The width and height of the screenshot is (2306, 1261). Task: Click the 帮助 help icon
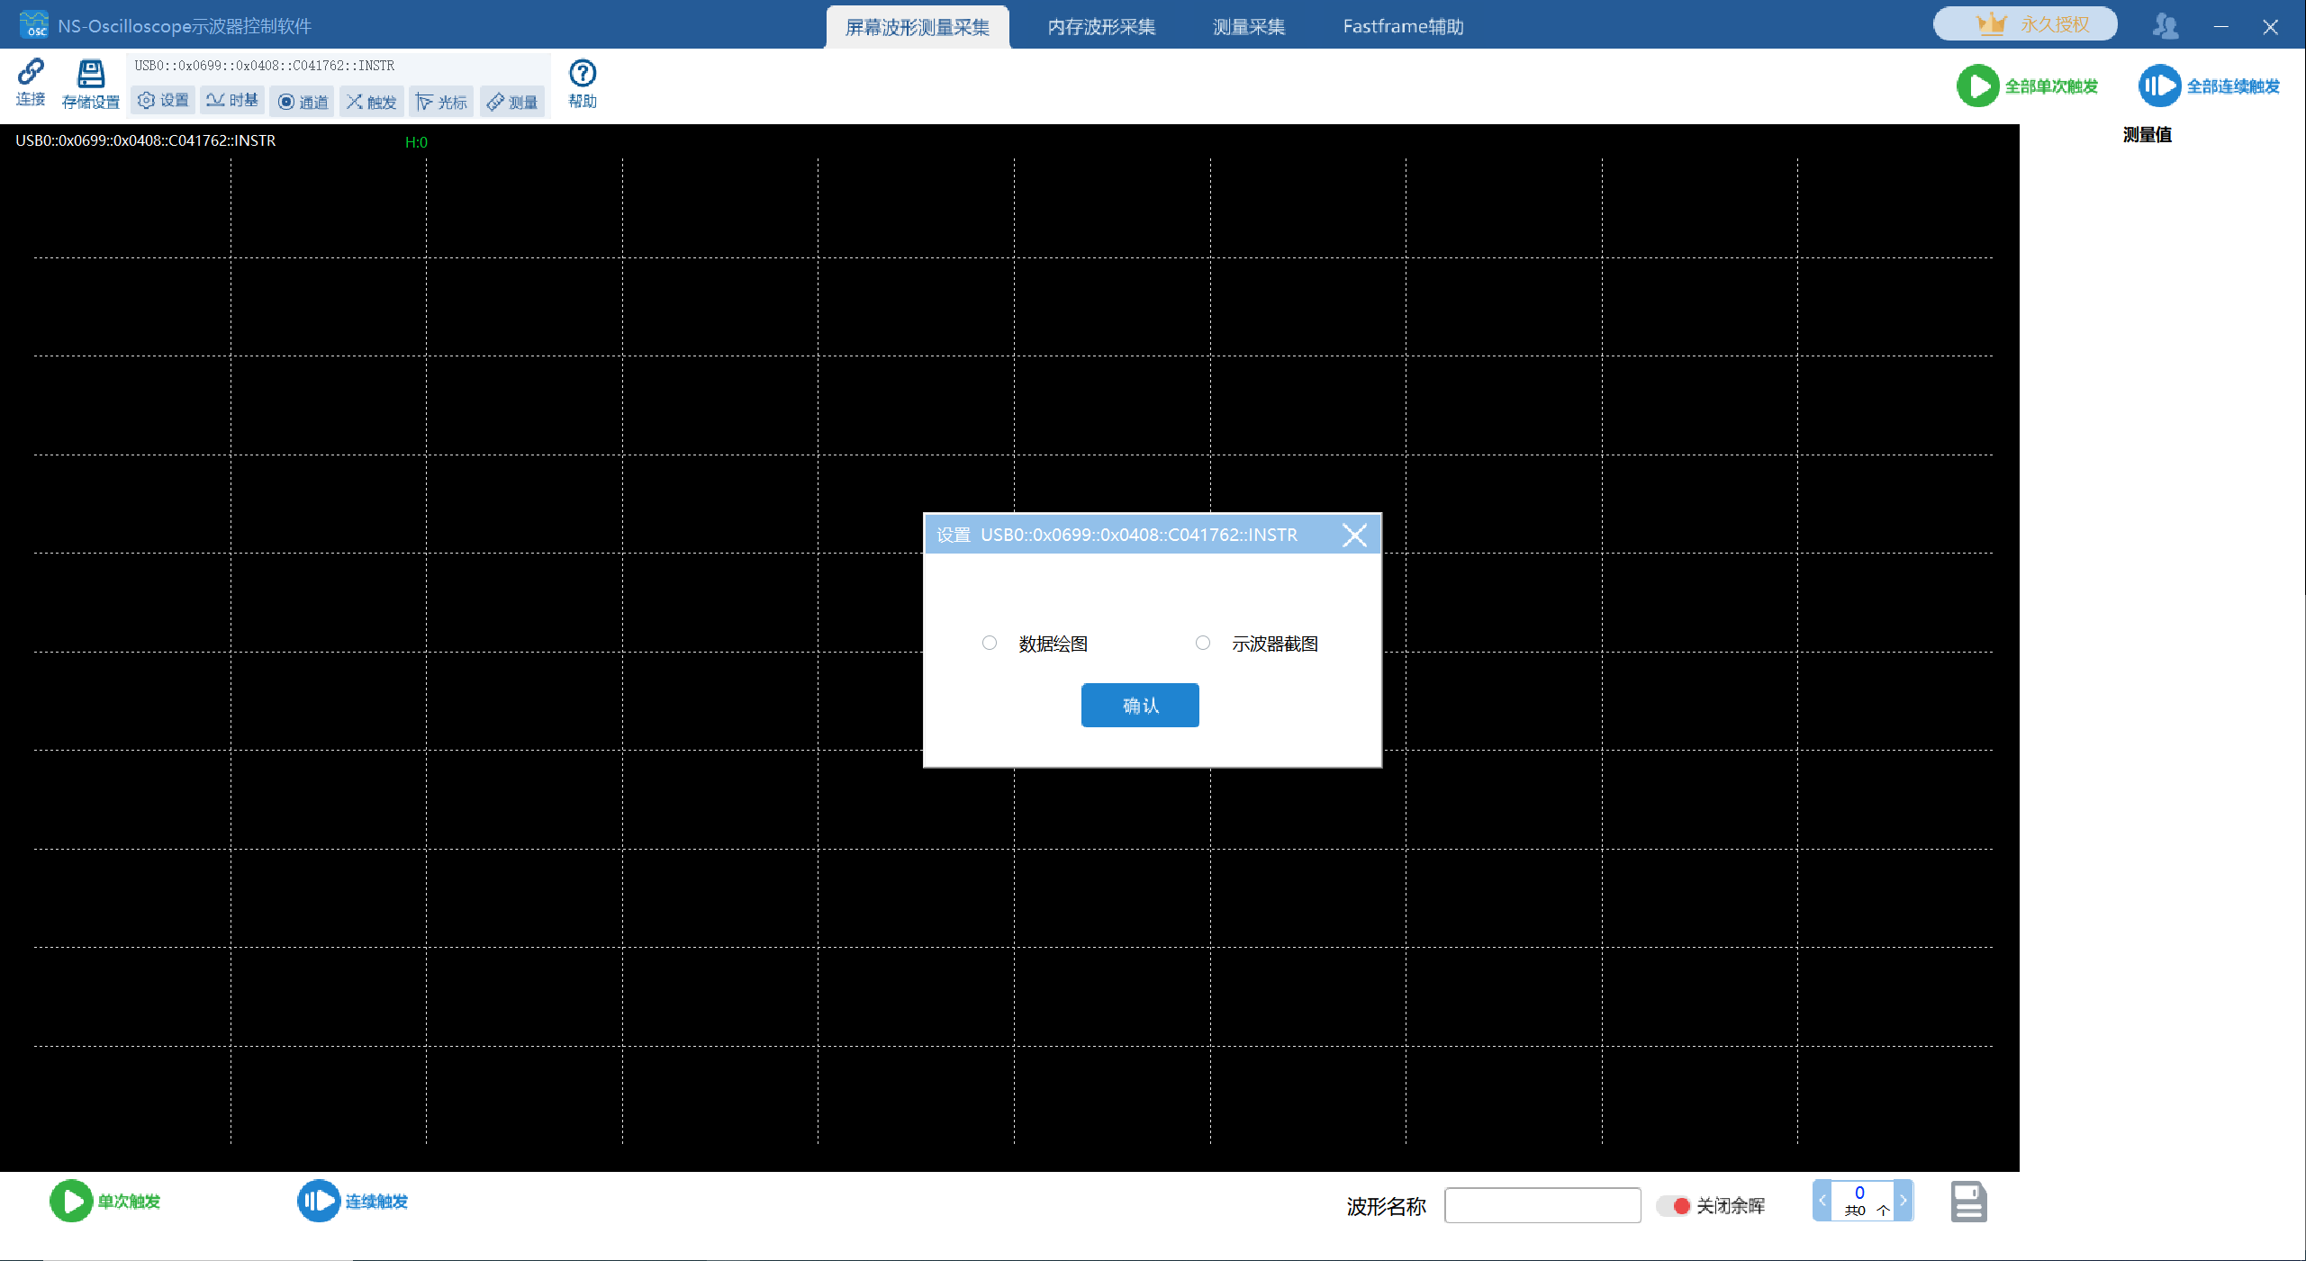coord(583,85)
